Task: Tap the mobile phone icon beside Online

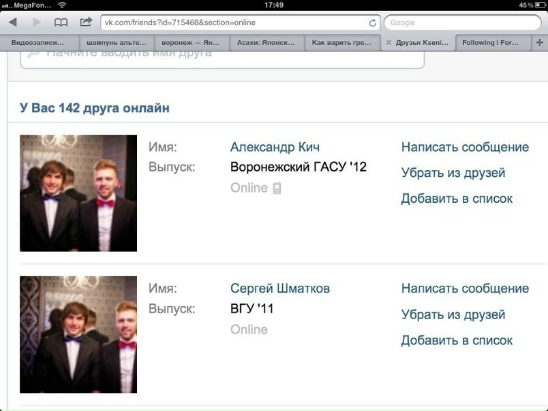Action: click(277, 188)
